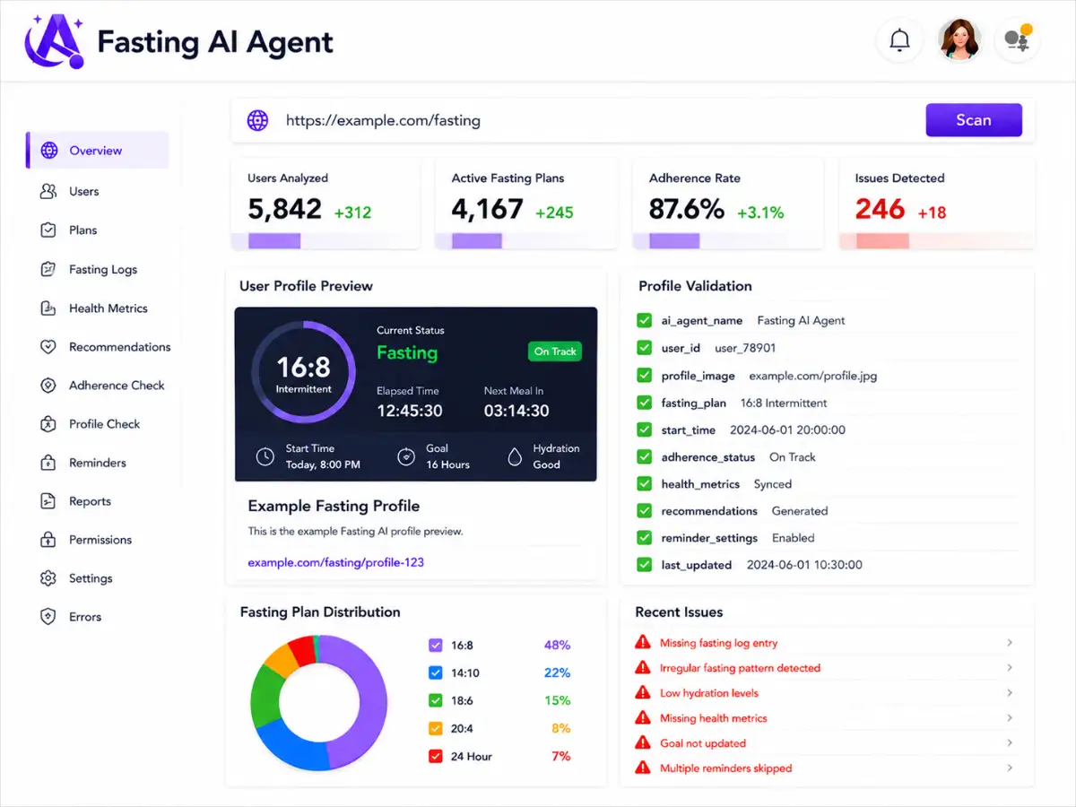Click the Plans sidebar icon

(48, 230)
